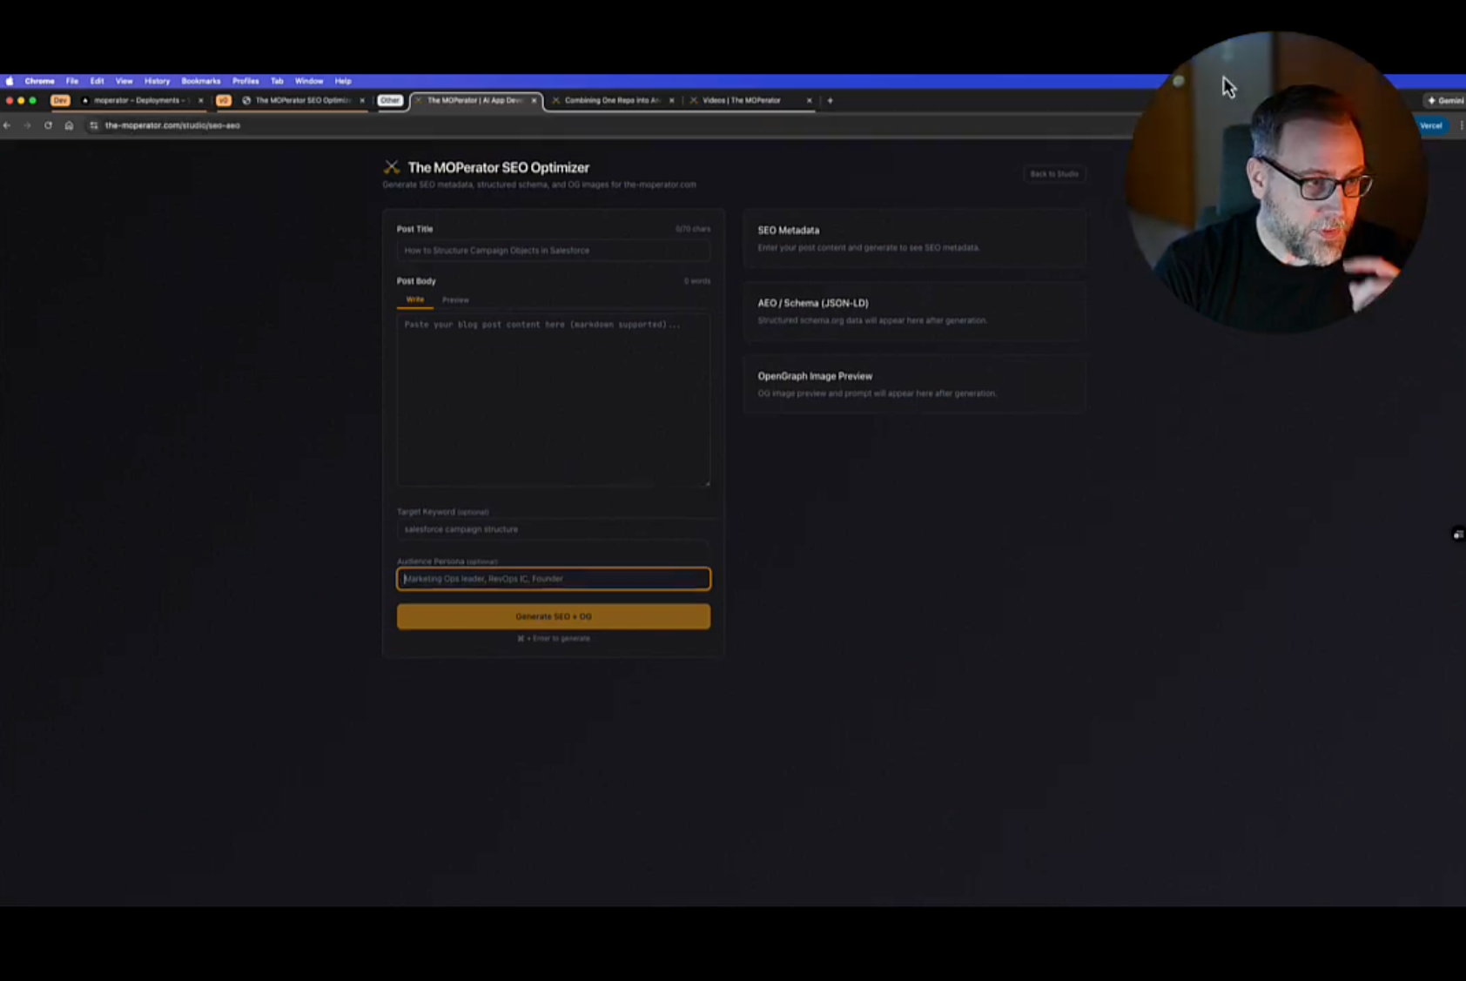1466x981 pixels.
Task: Focus the Target Keyword input field
Action: 554,529
